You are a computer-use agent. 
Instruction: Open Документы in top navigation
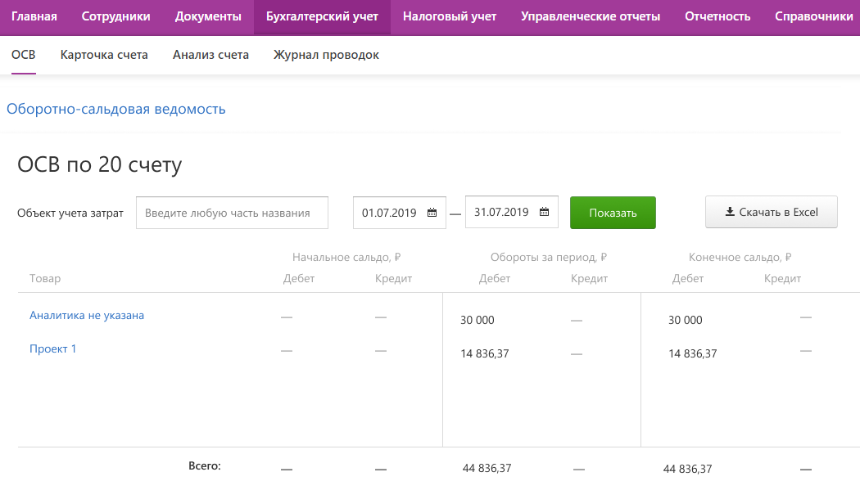click(x=208, y=16)
